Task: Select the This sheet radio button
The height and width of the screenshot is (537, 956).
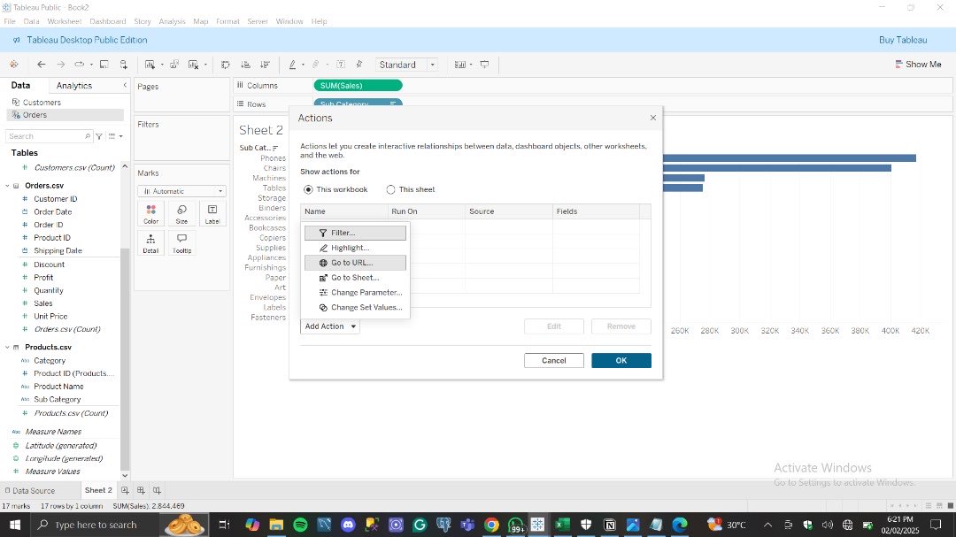Action: point(391,189)
